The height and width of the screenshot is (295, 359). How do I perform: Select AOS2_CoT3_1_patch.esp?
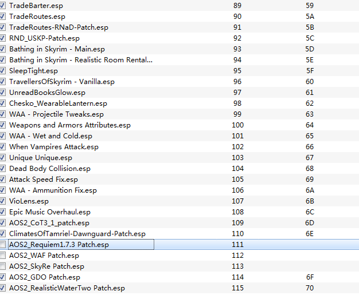coord(49,223)
